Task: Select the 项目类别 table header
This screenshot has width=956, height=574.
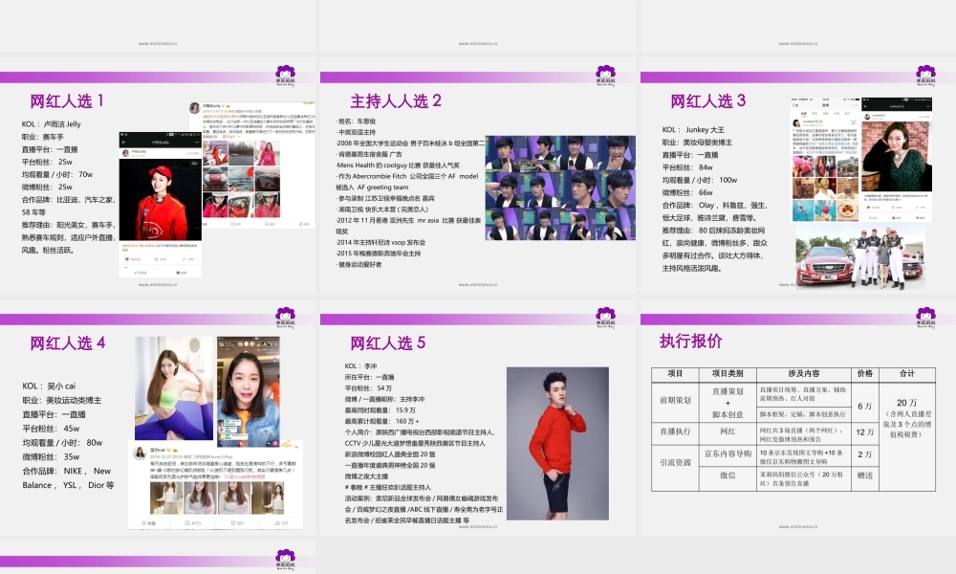Action: [728, 373]
